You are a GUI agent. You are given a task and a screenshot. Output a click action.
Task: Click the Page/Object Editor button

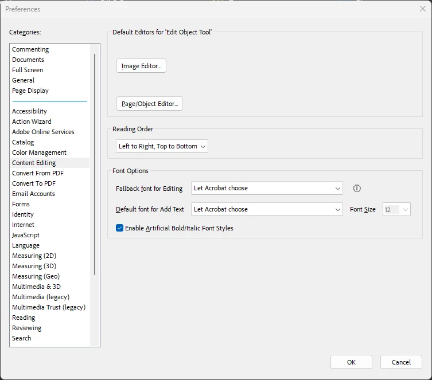(150, 104)
